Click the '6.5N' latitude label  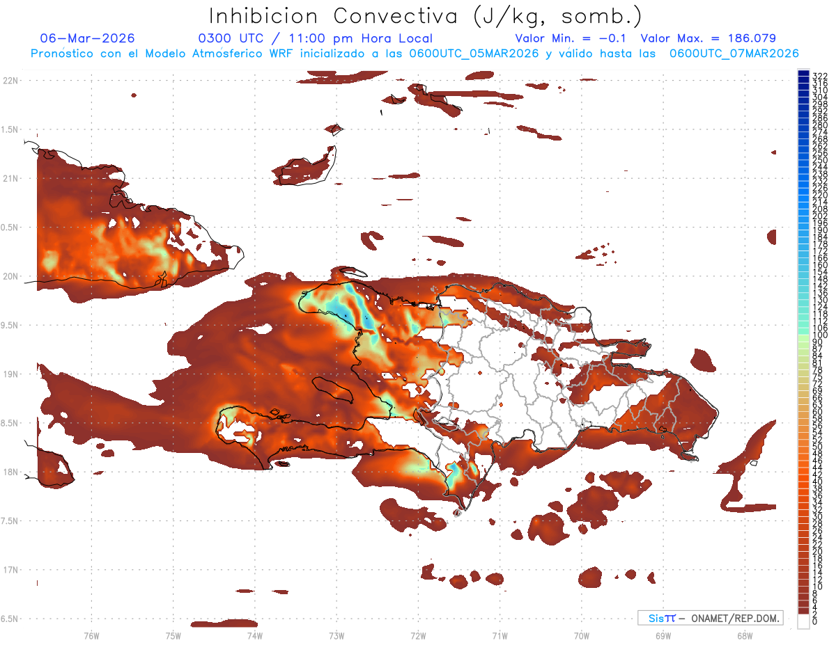tap(10, 619)
